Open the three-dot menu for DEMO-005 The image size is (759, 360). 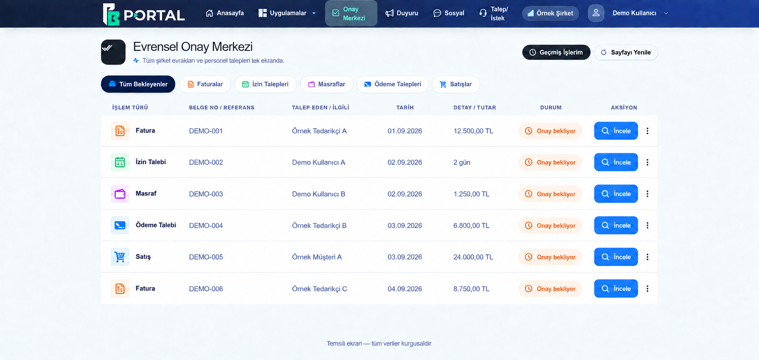tap(647, 257)
